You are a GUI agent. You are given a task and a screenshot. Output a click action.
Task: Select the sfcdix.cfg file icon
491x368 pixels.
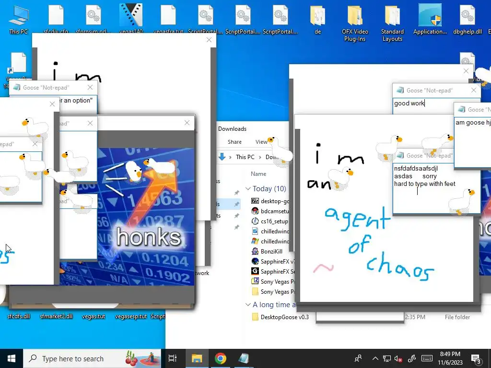tap(56, 19)
